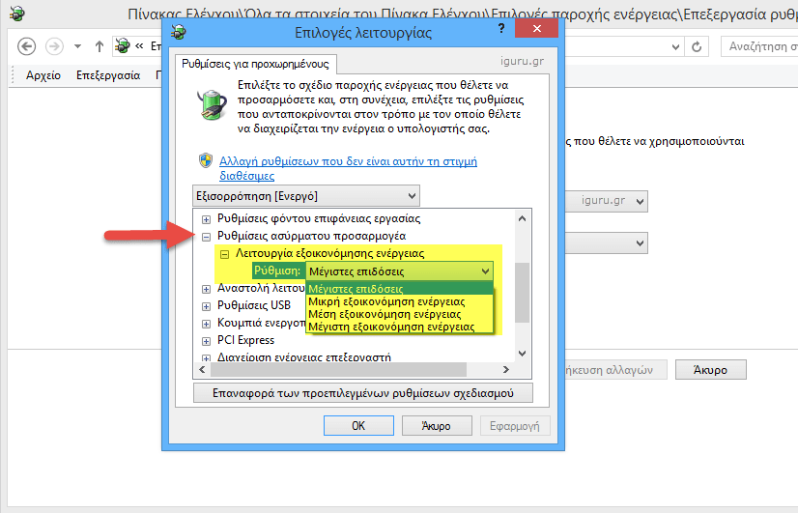
Task: Collapse Ρυθμίσεις ασύρματου προσαρμογέα node
Action: (x=207, y=236)
